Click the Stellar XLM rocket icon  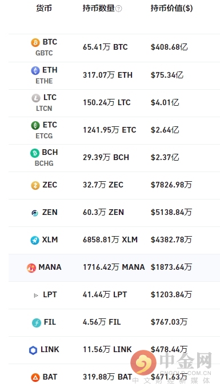[x=35, y=241]
